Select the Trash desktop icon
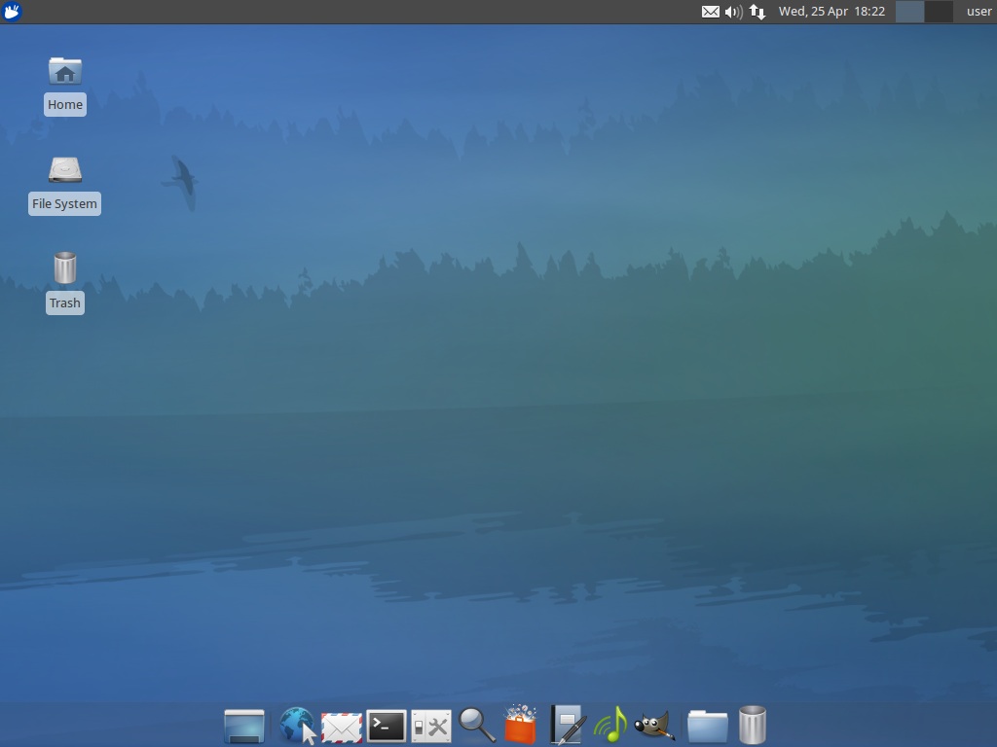Image resolution: width=997 pixels, height=747 pixels. tap(65, 267)
